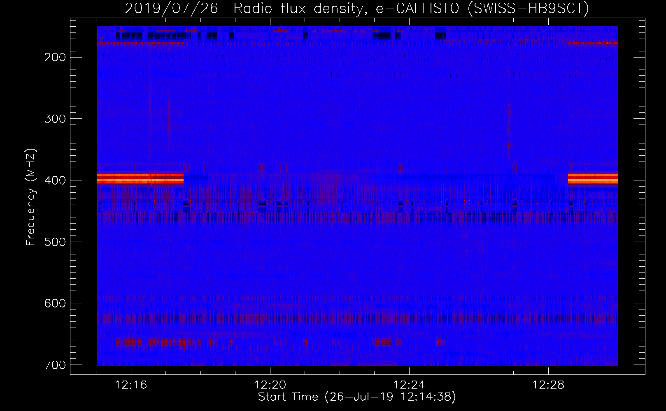Select the 200 frequency tick label
Screen dimensions: 666x411
click(54, 57)
